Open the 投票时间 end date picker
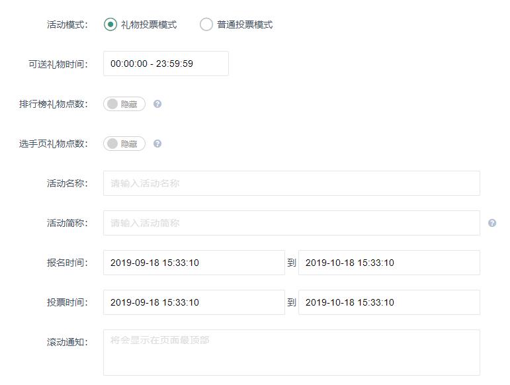The image size is (510, 385). tap(389, 302)
